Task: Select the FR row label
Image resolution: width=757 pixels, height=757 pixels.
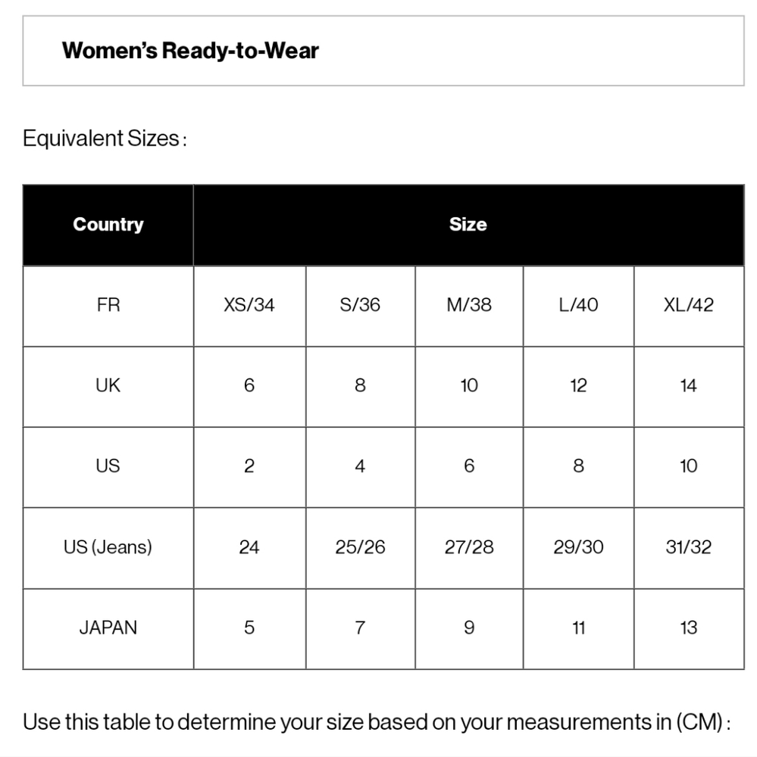Action: point(108,306)
